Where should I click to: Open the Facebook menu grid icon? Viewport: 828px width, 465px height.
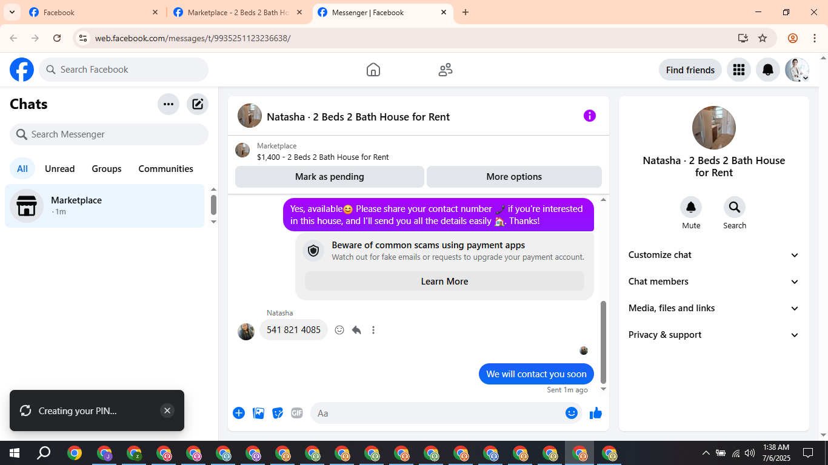tap(738, 70)
